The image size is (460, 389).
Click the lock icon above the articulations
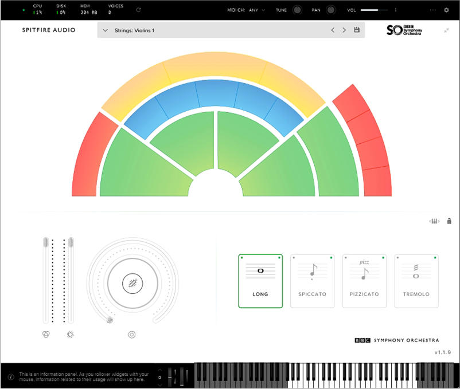click(449, 221)
